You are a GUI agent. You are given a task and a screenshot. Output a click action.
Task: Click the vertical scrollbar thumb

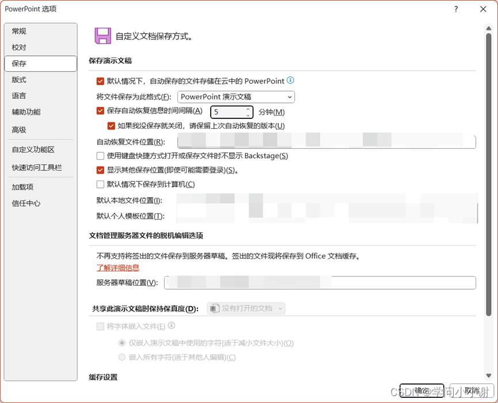pyautogui.click(x=488, y=174)
